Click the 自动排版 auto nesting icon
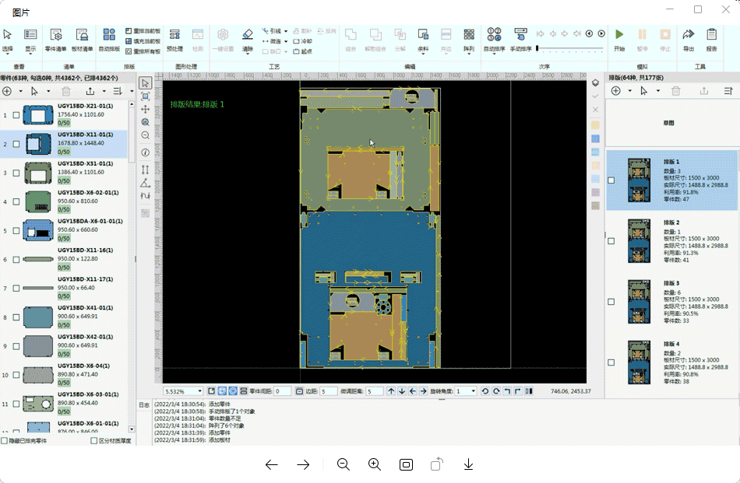Viewport: 740px width, 483px height. coord(109,39)
